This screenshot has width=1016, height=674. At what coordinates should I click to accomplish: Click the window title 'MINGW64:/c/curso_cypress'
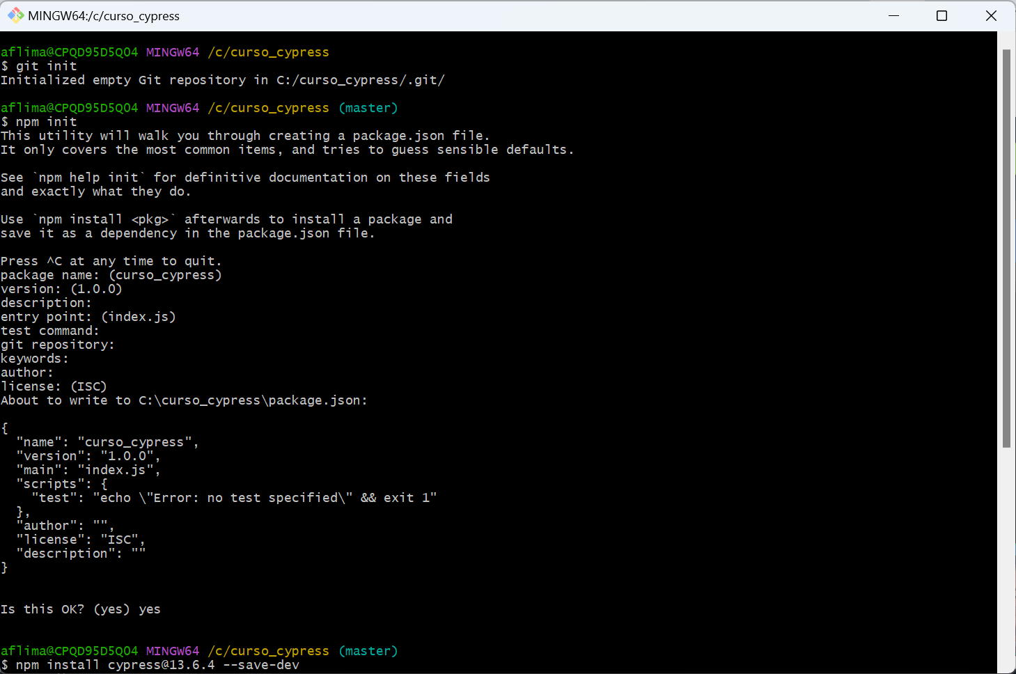104,16
